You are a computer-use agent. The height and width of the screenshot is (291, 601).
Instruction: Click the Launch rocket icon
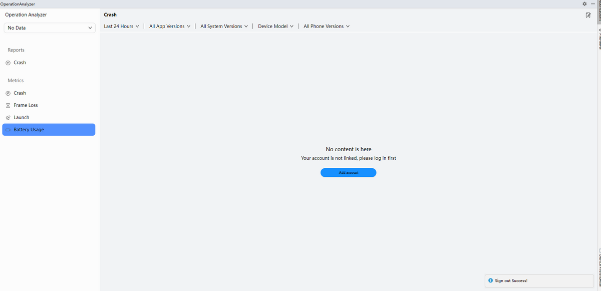coord(8,117)
